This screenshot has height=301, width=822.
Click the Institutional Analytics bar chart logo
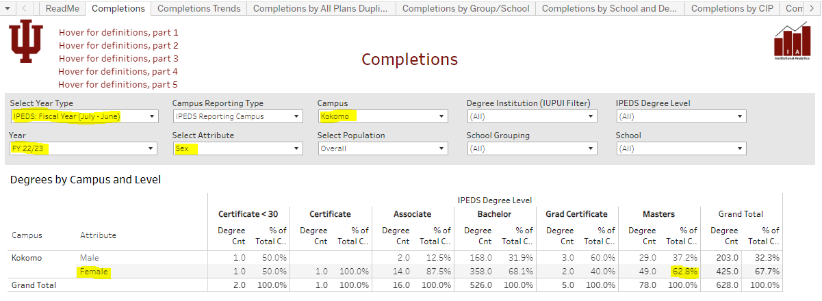tap(792, 42)
